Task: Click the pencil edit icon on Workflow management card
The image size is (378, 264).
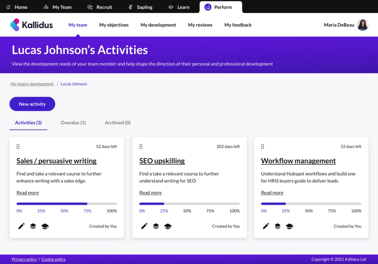Action: [266, 226]
